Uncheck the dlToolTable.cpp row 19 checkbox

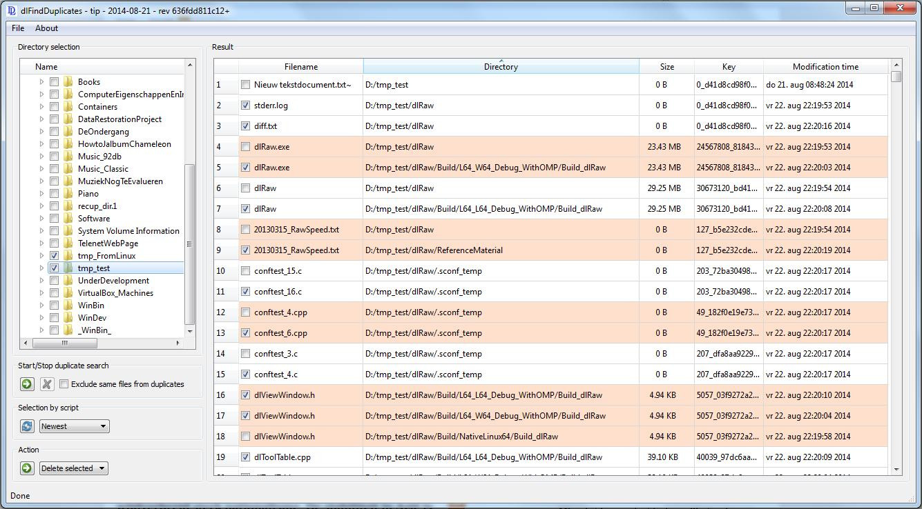point(245,457)
